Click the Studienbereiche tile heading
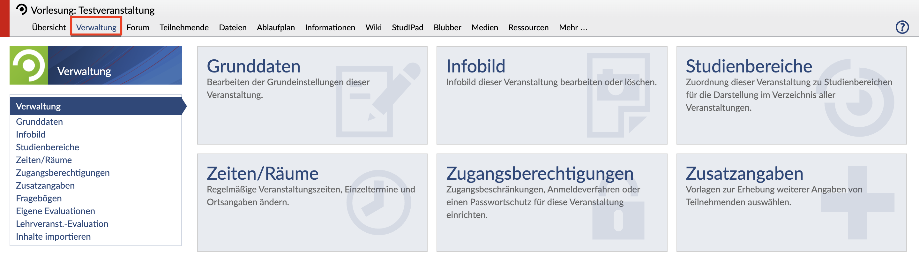Screen dimensions: 919x255 click(x=749, y=66)
